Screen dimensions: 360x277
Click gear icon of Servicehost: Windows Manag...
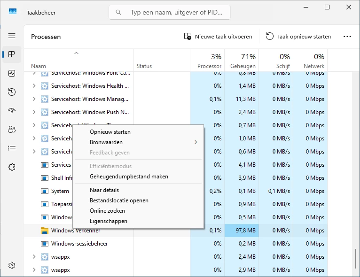(x=45, y=99)
